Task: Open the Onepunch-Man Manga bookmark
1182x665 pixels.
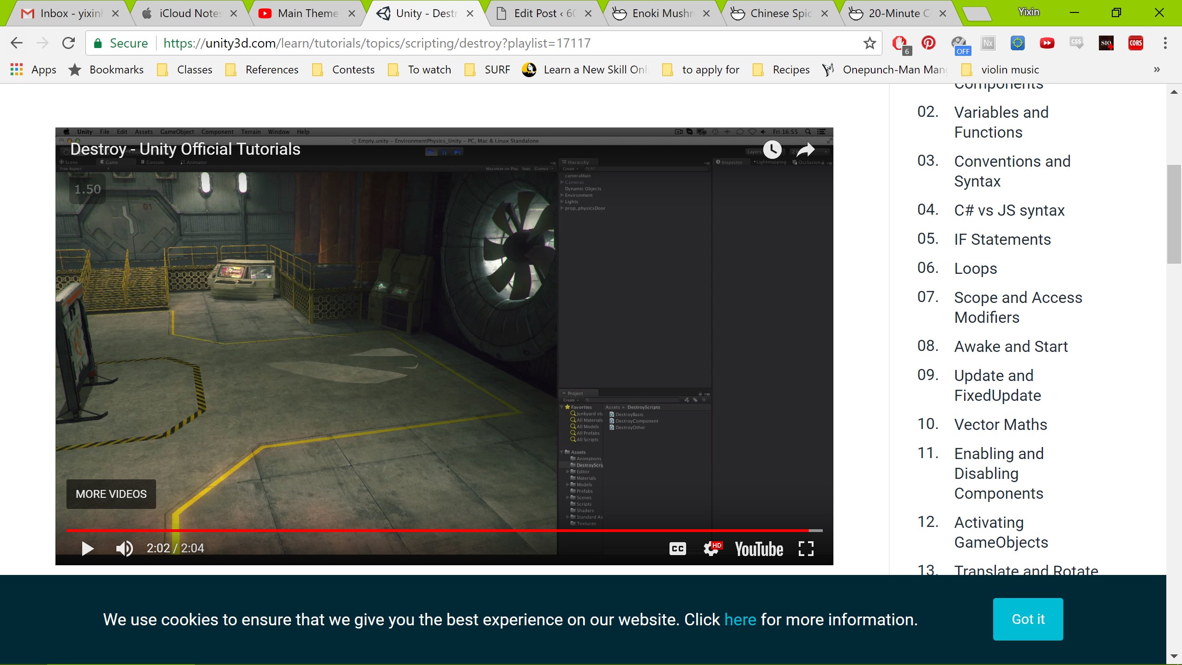Action: click(x=885, y=70)
